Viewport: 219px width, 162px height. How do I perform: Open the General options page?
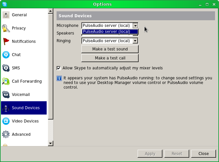[x=24, y=15]
